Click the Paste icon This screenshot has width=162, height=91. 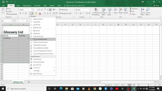point(3,10)
